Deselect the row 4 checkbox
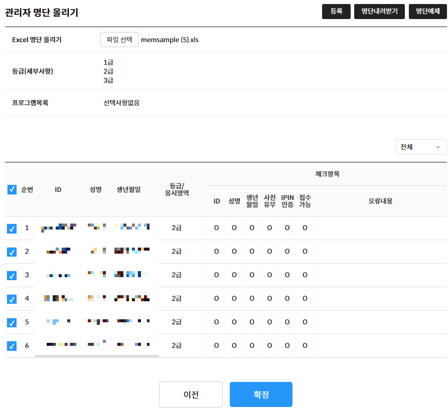 coord(12,299)
